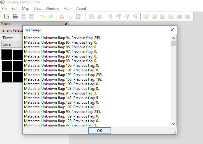Open the Cave tileset dropdown
203x144 pixels.
[12, 44]
